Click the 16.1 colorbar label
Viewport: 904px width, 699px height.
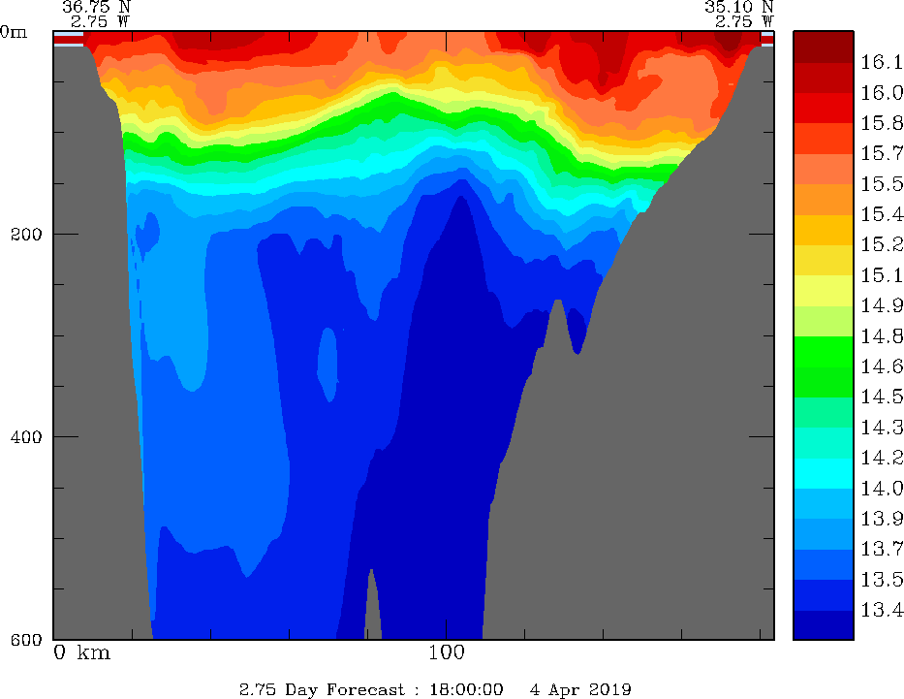click(882, 62)
